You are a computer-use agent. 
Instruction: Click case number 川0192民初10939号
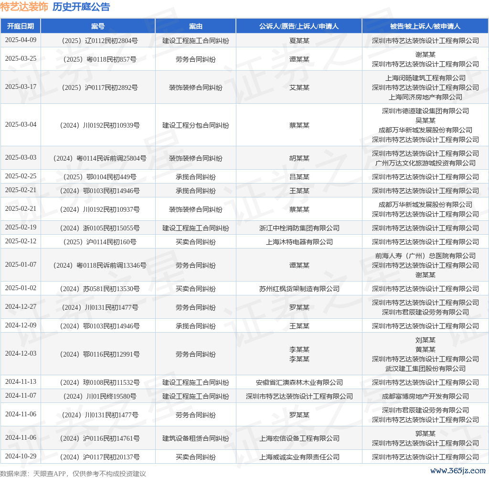tap(100, 125)
